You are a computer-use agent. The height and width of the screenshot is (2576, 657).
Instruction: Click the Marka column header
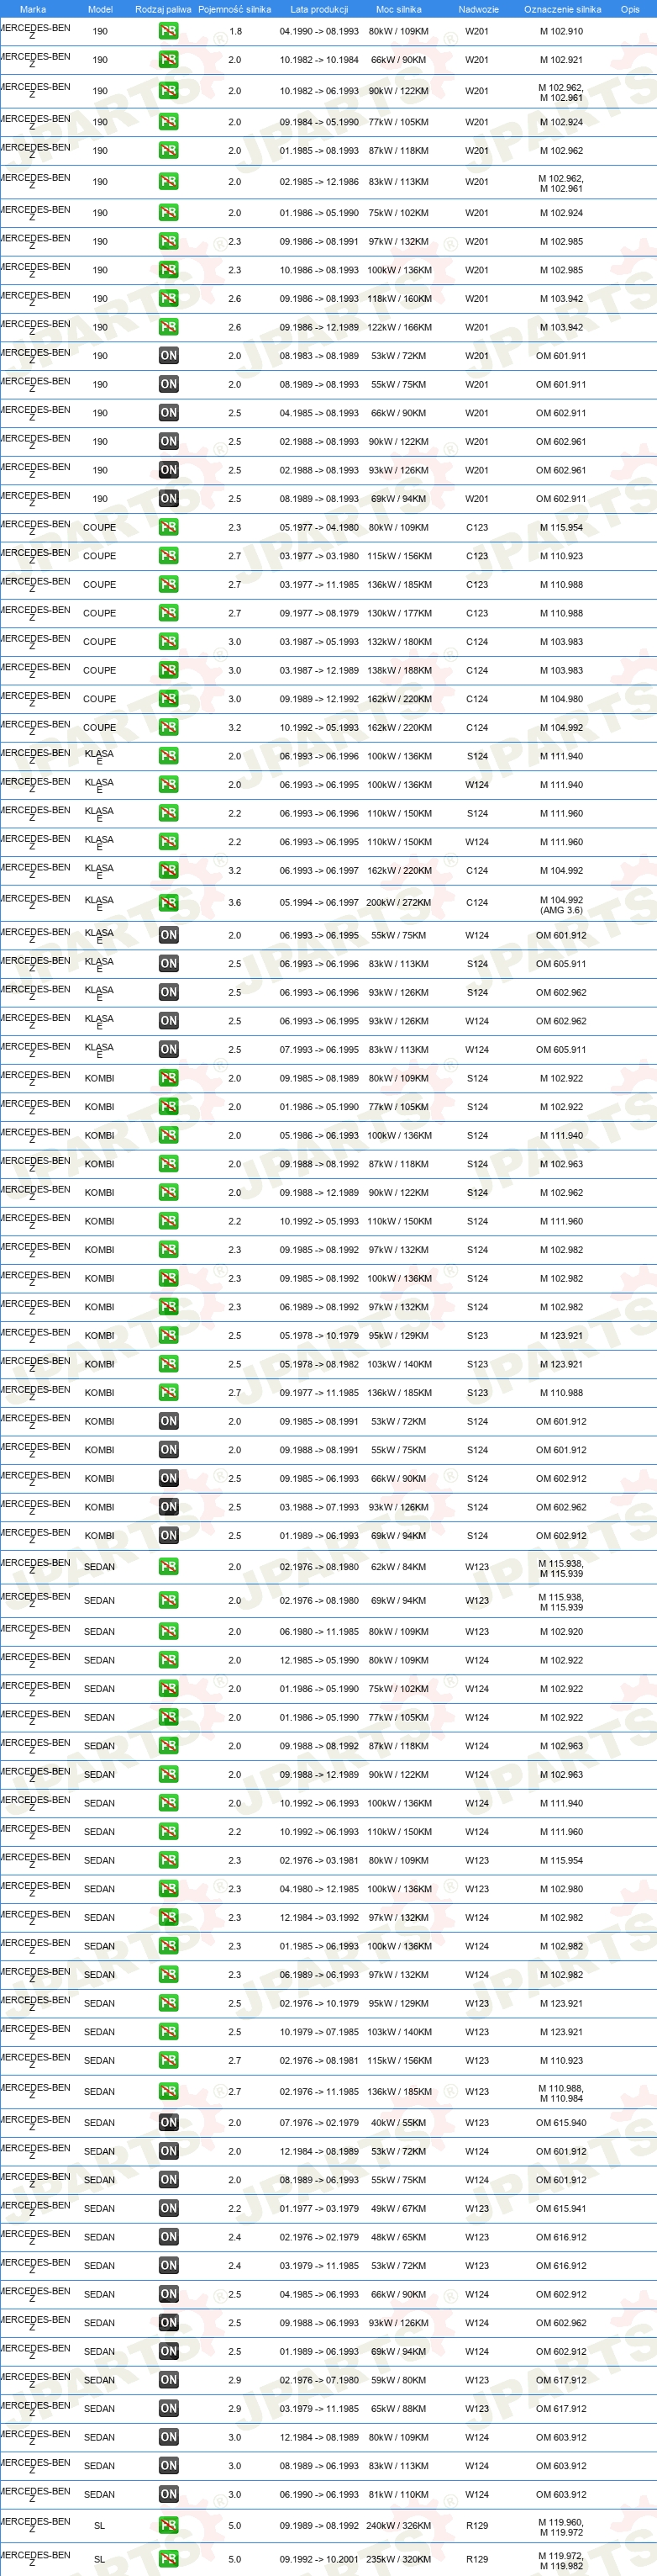(33, 9)
